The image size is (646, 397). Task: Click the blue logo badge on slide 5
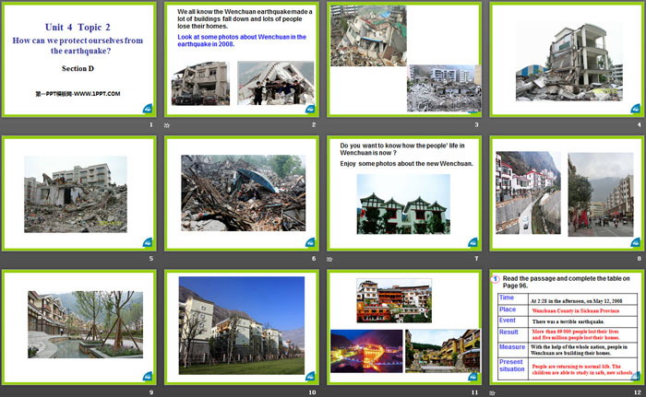click(x=147, y=242)
